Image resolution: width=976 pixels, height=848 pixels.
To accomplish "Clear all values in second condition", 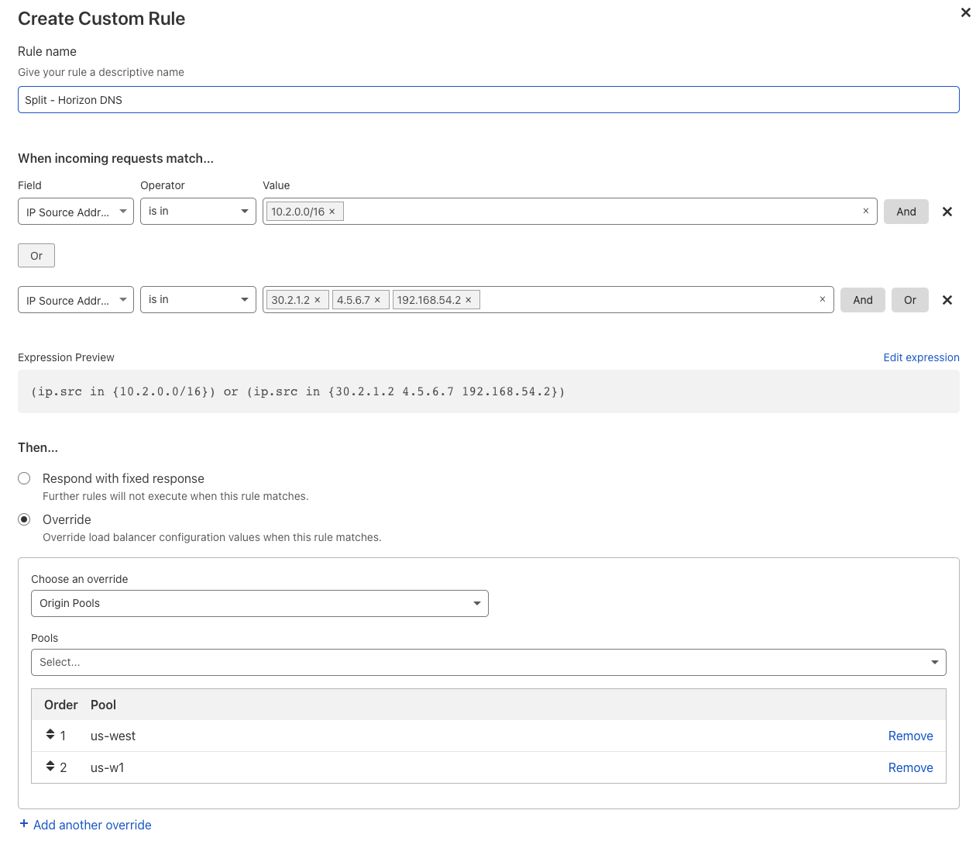I will point(822,300).
